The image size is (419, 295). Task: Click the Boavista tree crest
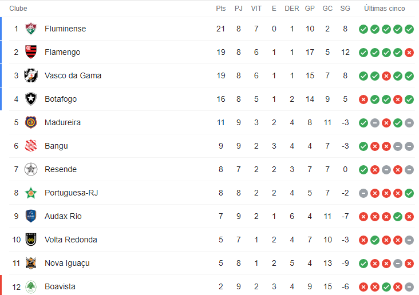pos(31,287)
